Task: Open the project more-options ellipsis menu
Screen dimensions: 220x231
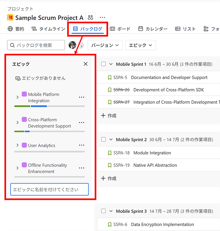Action: [x=102, y=18]
